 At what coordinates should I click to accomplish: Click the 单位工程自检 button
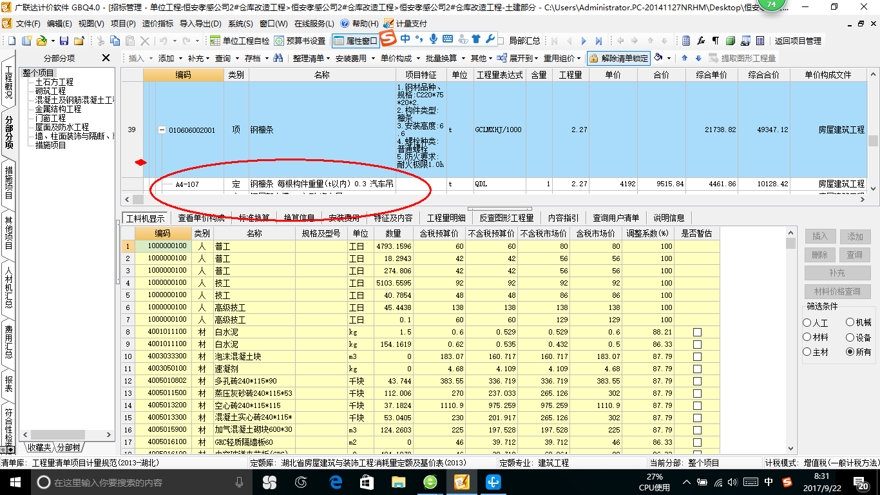tap(240, 41)
